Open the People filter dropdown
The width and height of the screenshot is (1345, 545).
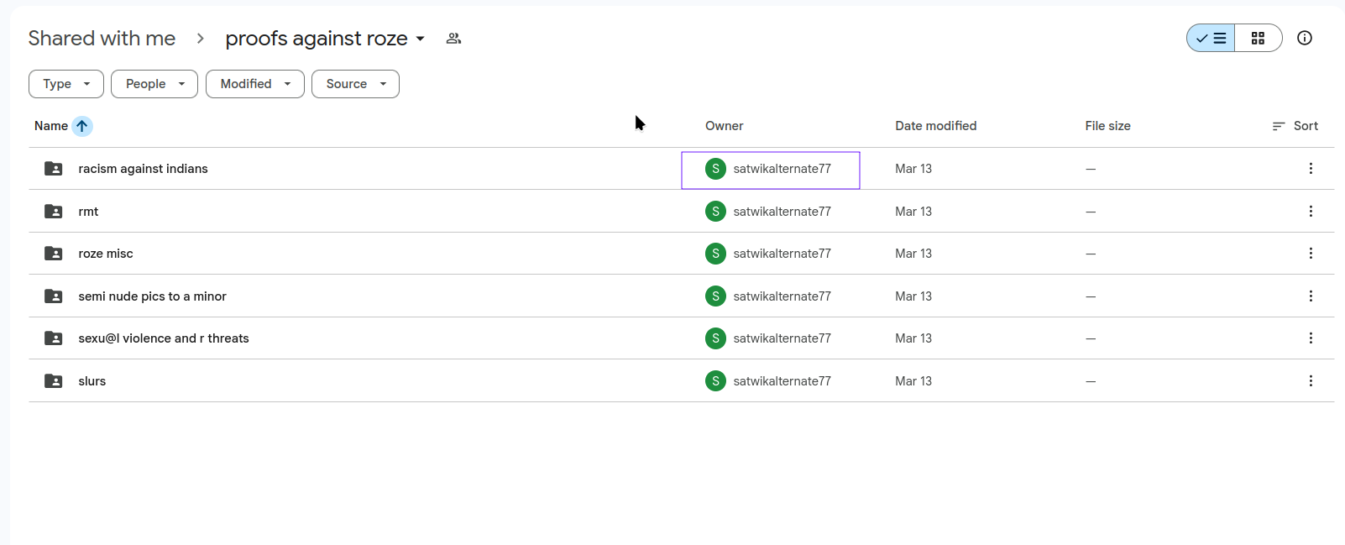pos(154,84)
